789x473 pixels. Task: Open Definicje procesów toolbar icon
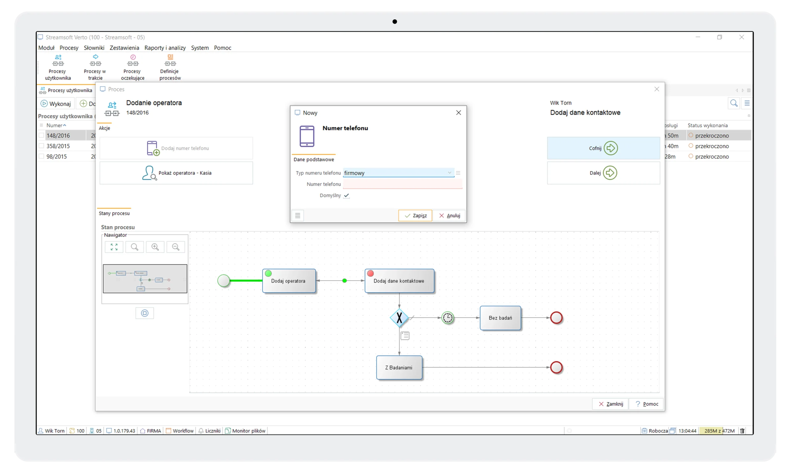(170, 67)
